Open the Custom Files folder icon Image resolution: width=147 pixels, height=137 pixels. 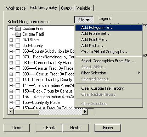[x=18, y=28]
